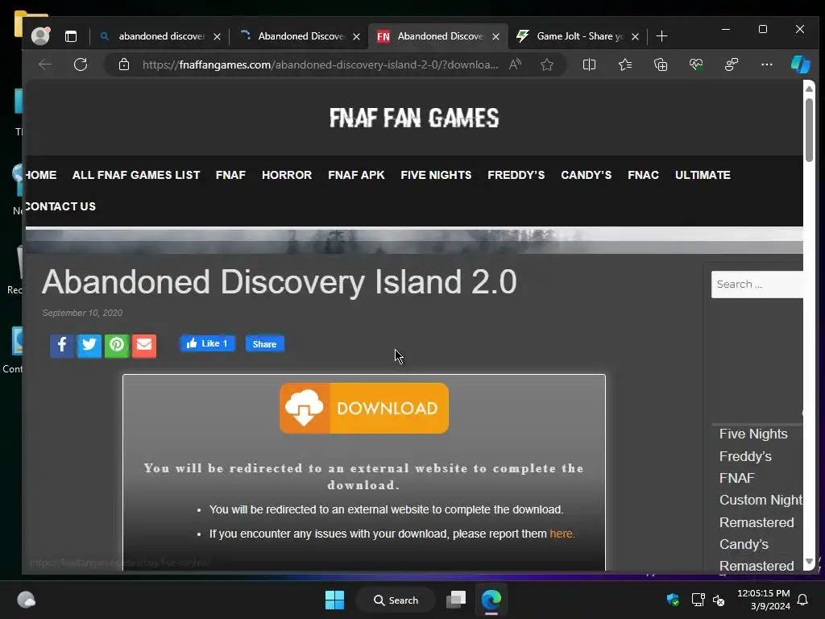Image resolution: width=825 pixels, height=619 pixels.
Task: Click the page scroll up arrow
Action: click(x=809, y=89)
